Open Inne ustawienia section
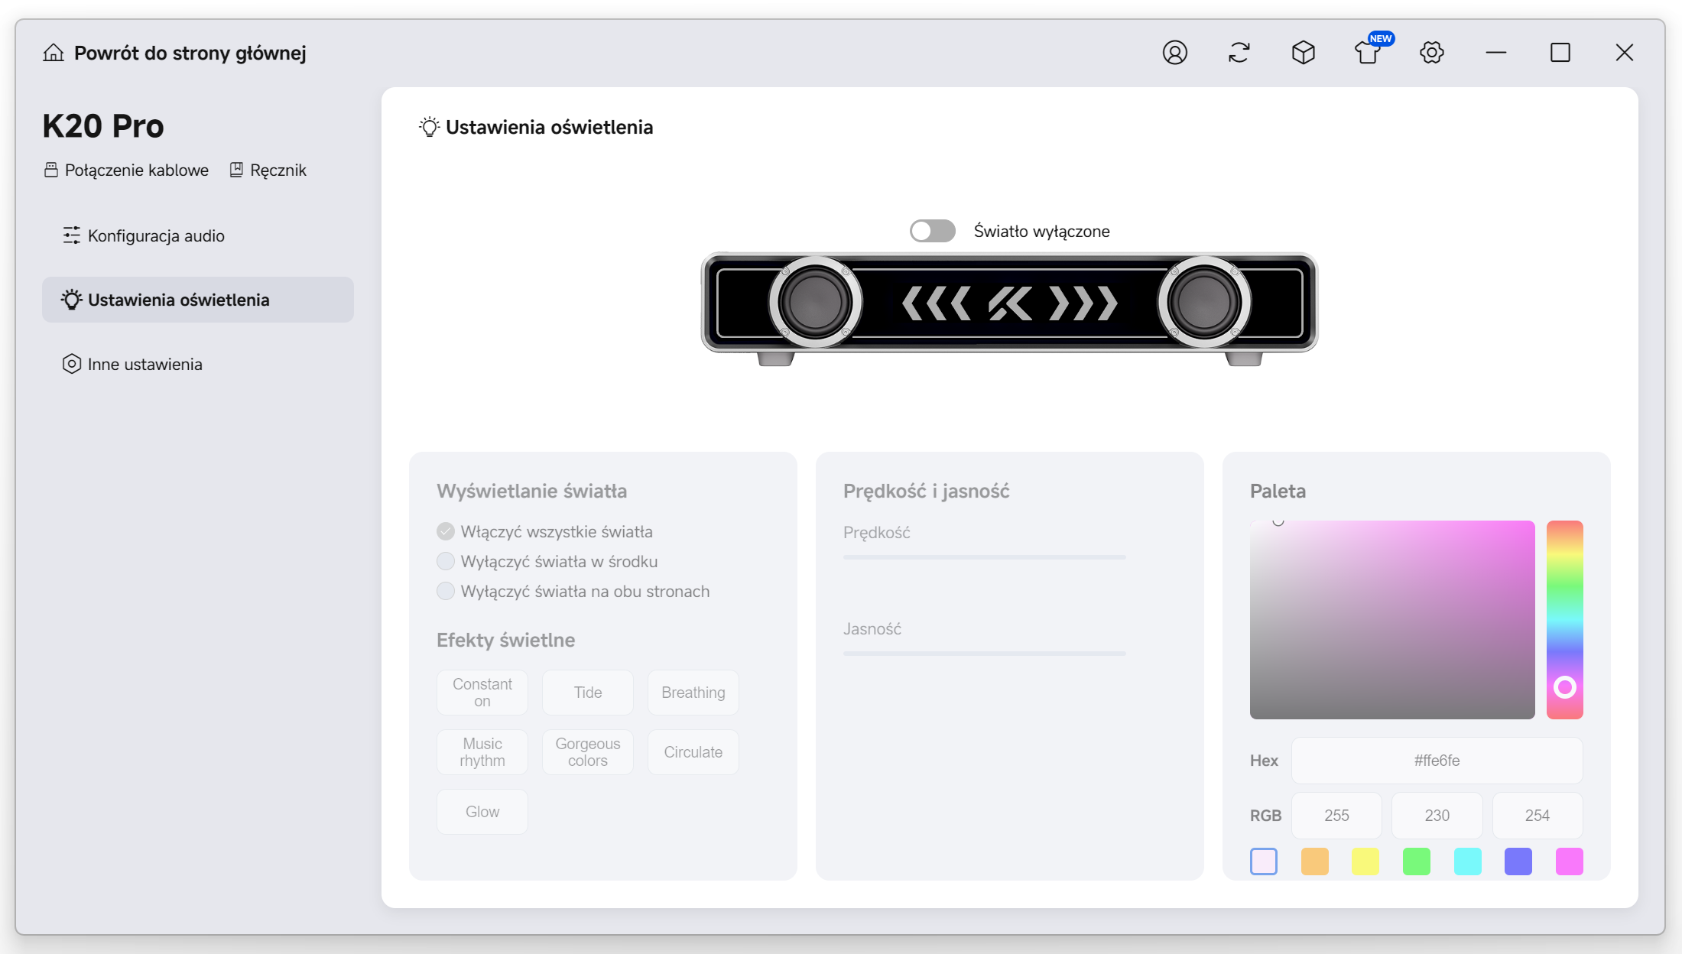Screen dimensions: 1682x954 click(x=198, y=364)
